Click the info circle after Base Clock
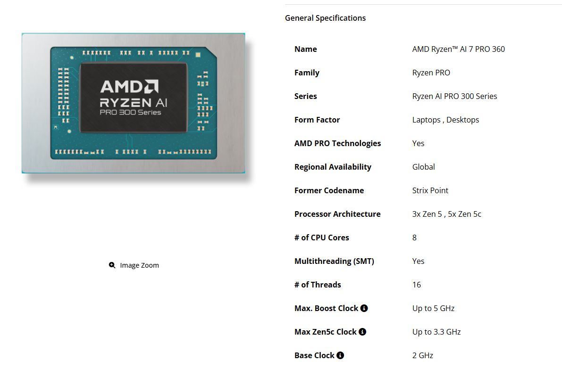Viewport: 562px width, 369px height. coord(340,355)
